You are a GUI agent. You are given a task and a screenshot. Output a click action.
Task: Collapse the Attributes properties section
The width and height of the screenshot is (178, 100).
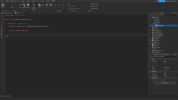(x=151, y=78)
